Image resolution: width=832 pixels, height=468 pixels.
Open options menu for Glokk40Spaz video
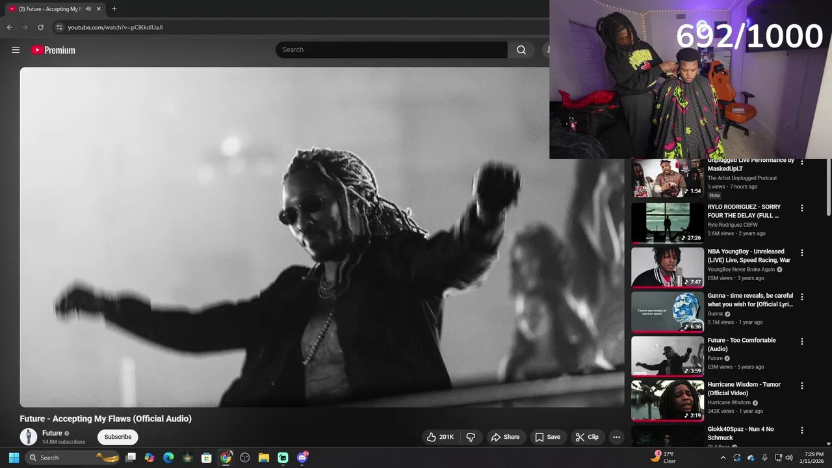tap(801, 430)
